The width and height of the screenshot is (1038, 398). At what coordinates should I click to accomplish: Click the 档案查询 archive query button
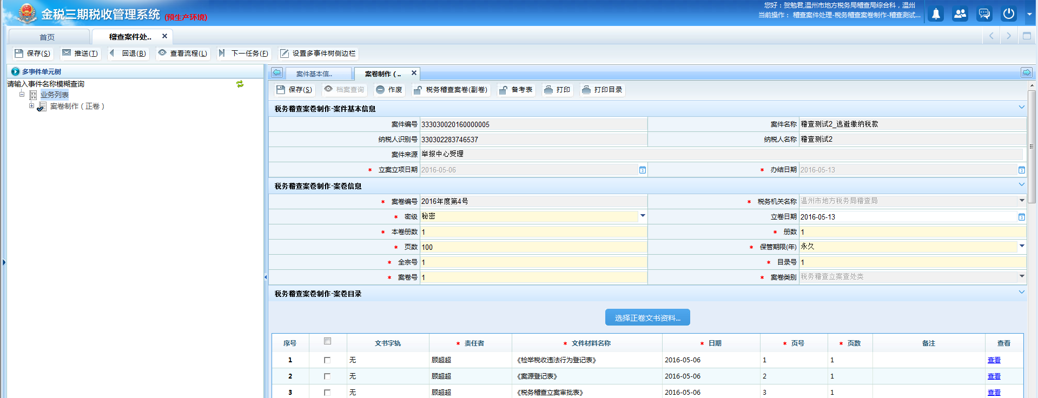(x=345, y=90)
